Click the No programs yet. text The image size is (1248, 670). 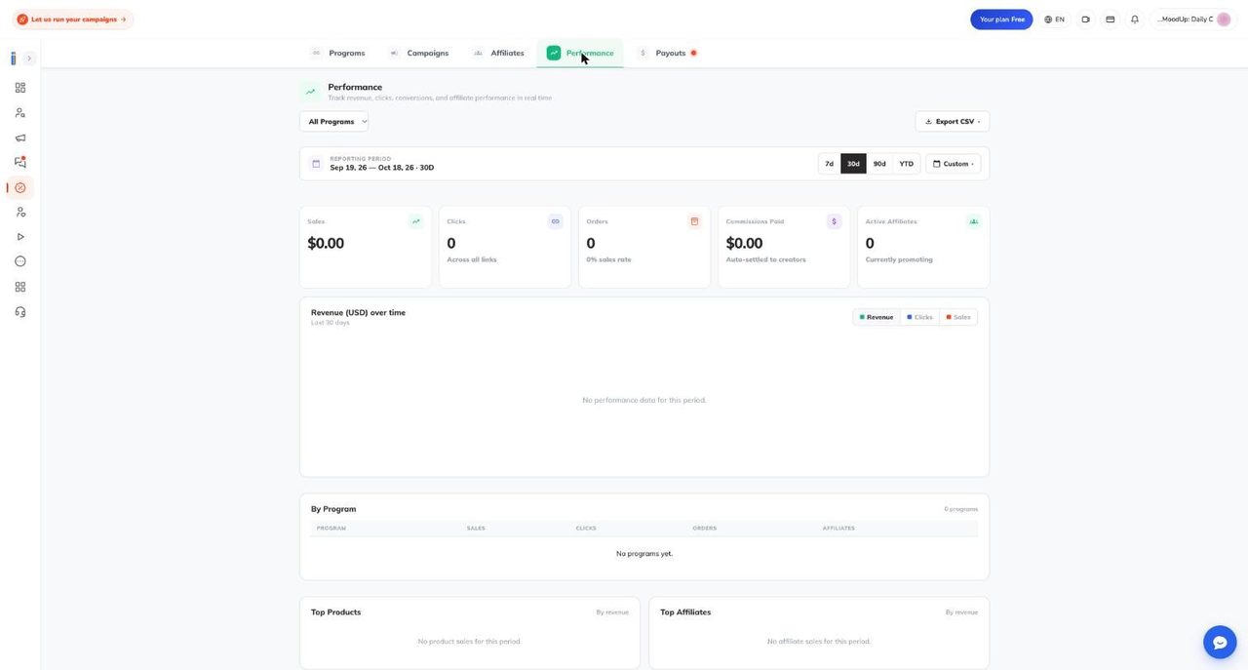(644, 554)
